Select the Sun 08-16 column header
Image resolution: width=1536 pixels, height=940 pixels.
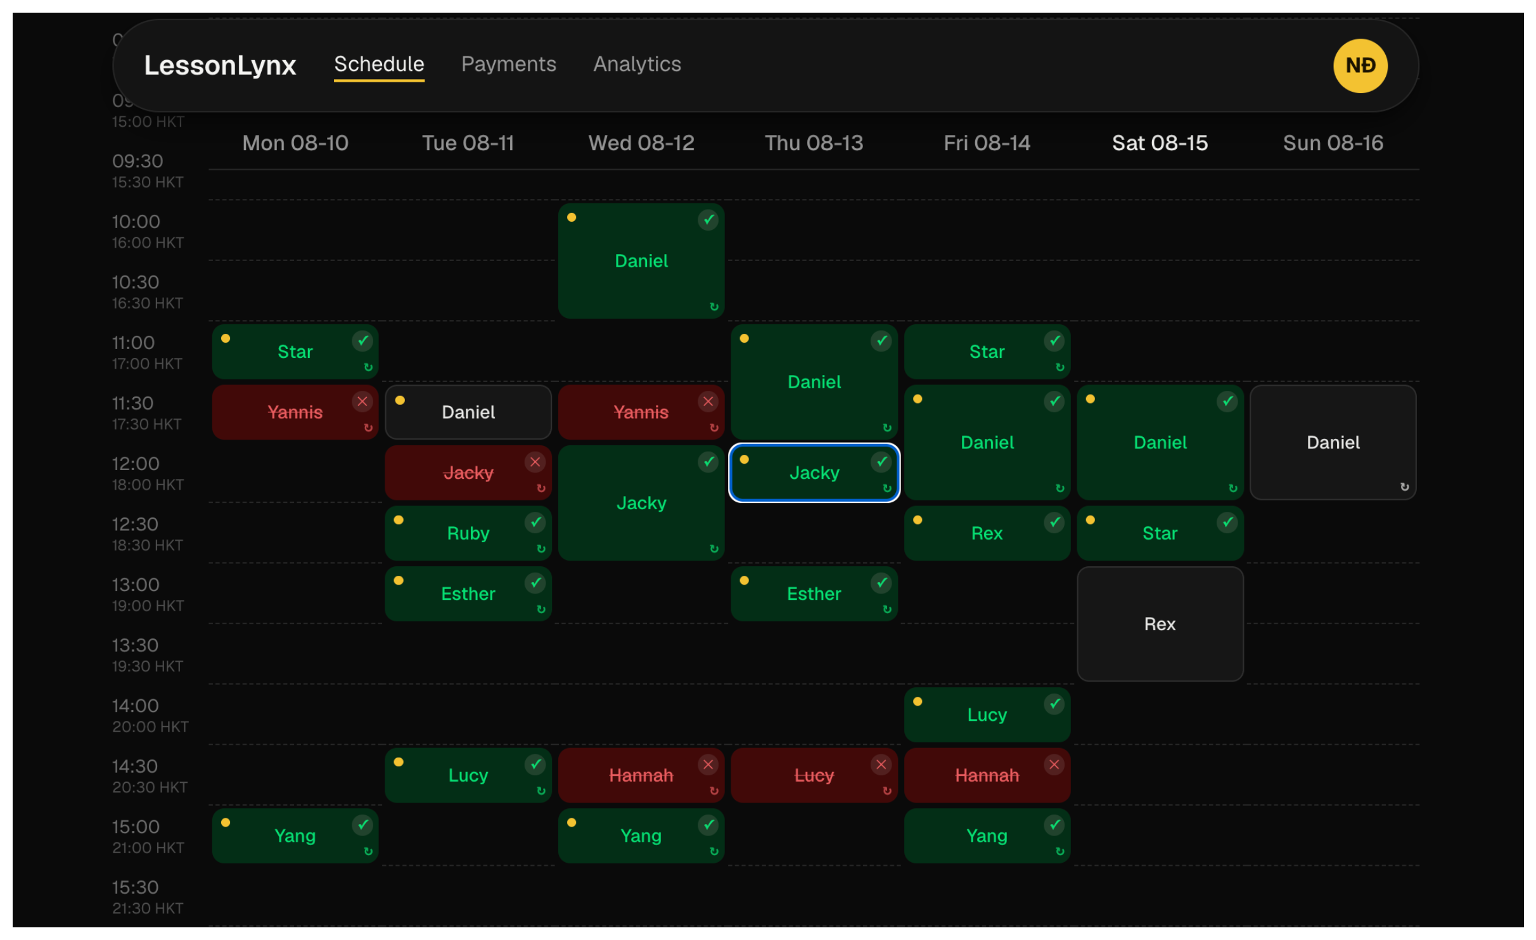(1333, 143)
